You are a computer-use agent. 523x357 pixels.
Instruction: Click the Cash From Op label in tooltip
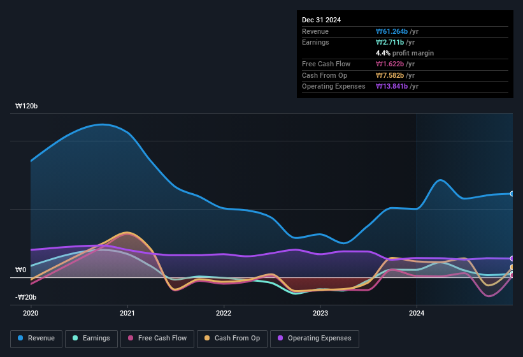click(x=324, y=75)
